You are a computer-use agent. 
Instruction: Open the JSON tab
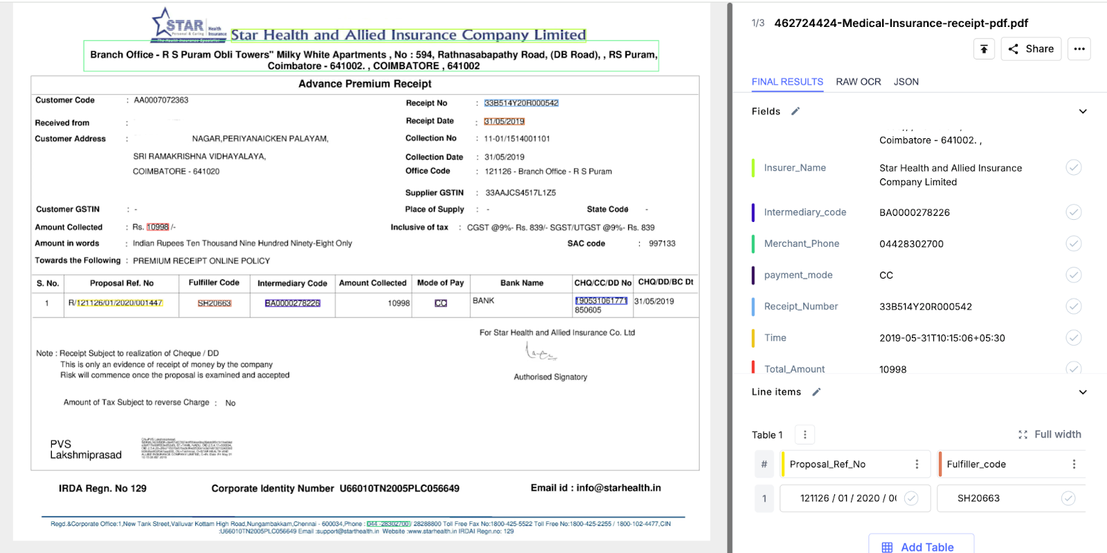pos(906,82)
